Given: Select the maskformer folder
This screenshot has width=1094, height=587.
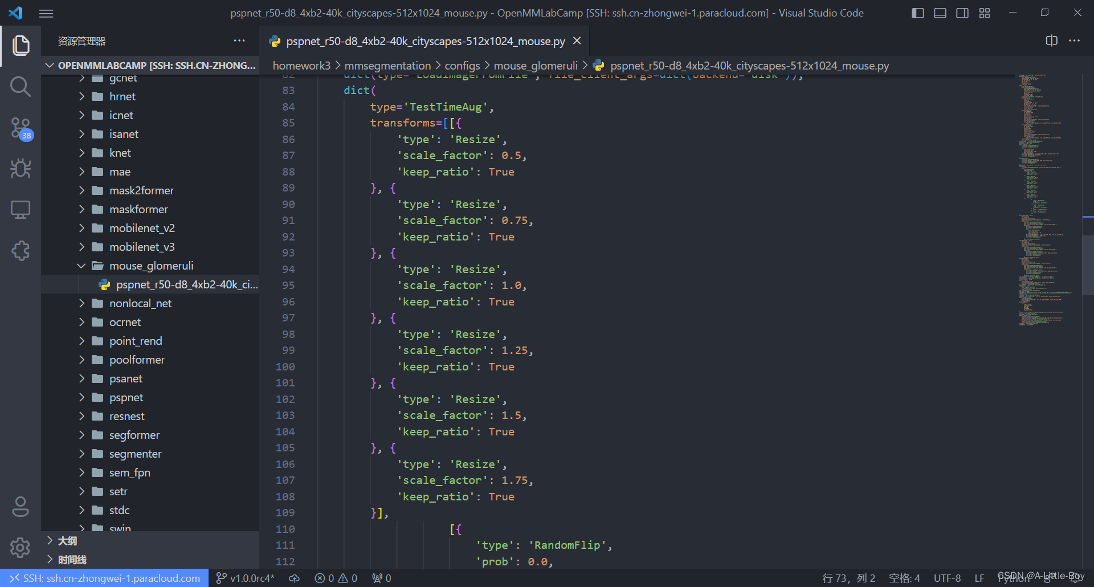Looking at the screenshot, I should [150, 209].
